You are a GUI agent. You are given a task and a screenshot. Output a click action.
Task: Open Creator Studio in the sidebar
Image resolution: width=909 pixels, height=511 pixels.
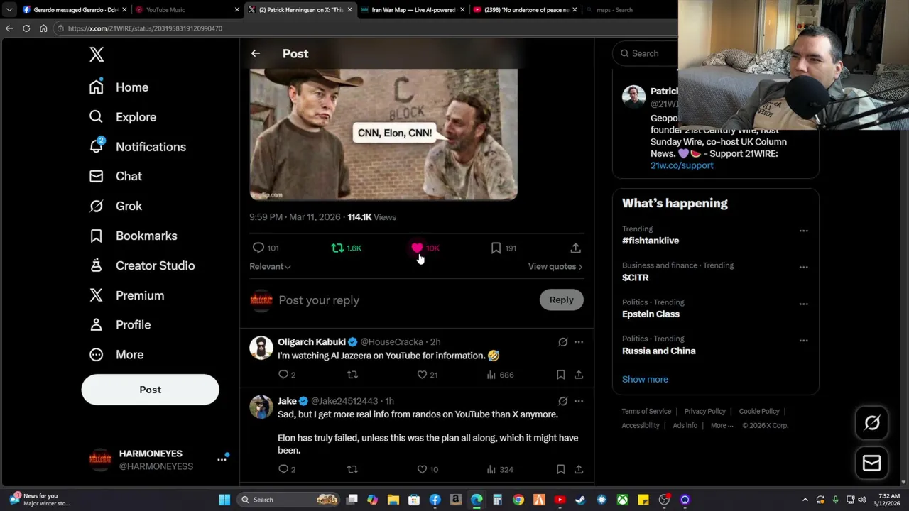click(x=141, y=265)
